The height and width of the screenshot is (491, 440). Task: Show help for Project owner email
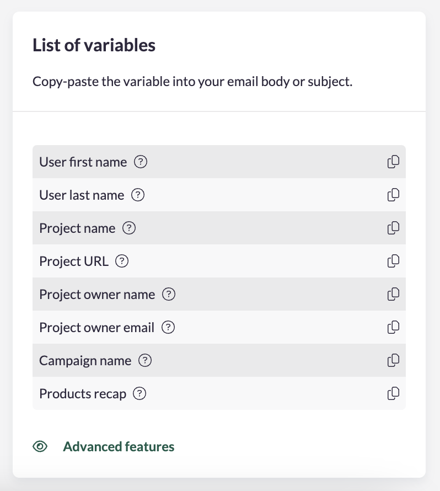(168, 328)
